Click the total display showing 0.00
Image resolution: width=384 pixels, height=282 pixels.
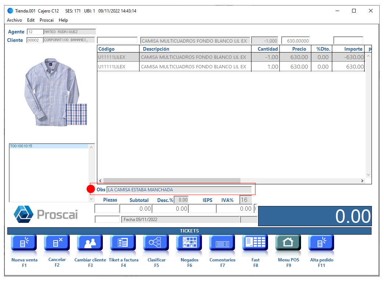(315, 216)
